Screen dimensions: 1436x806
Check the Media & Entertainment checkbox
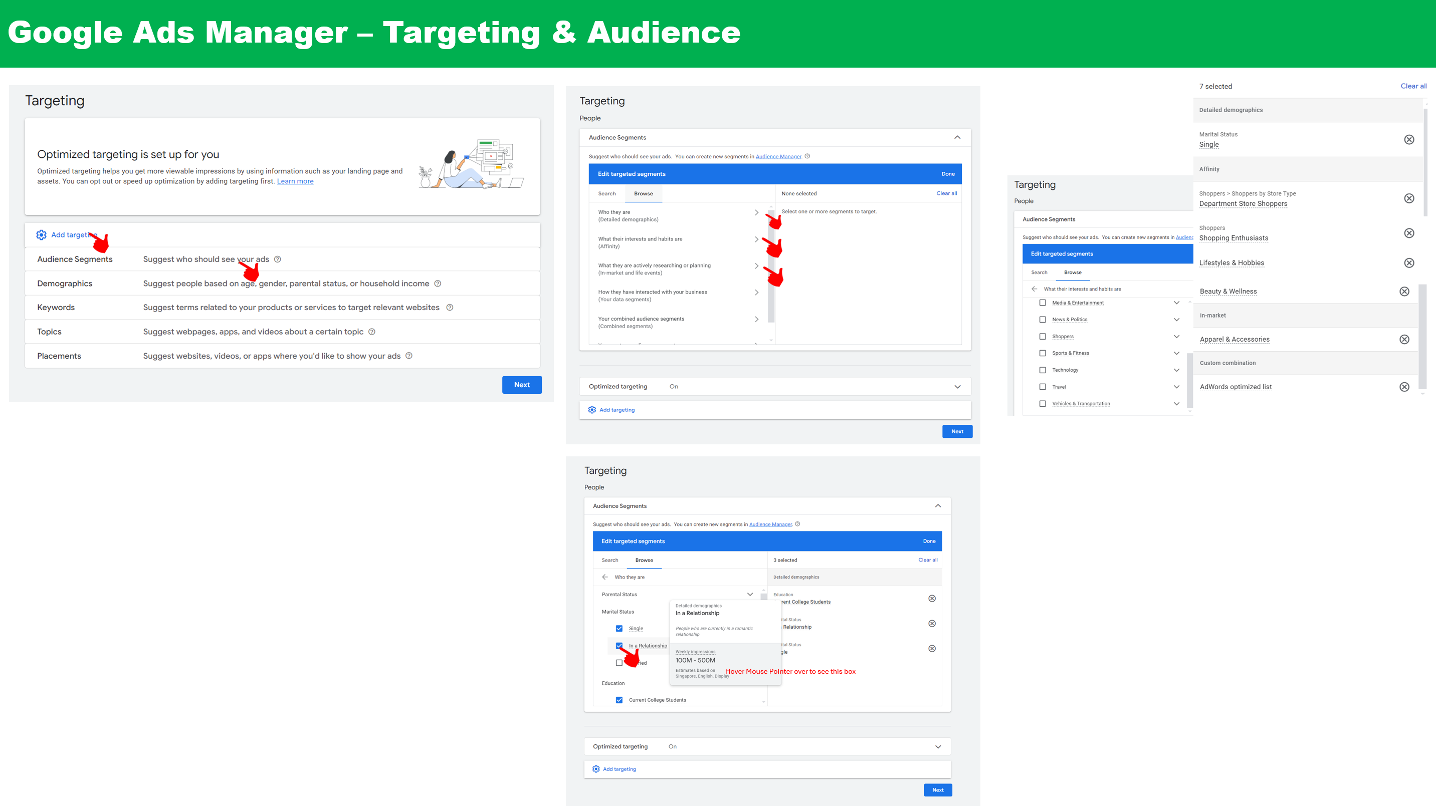[x=1043, y=303]
